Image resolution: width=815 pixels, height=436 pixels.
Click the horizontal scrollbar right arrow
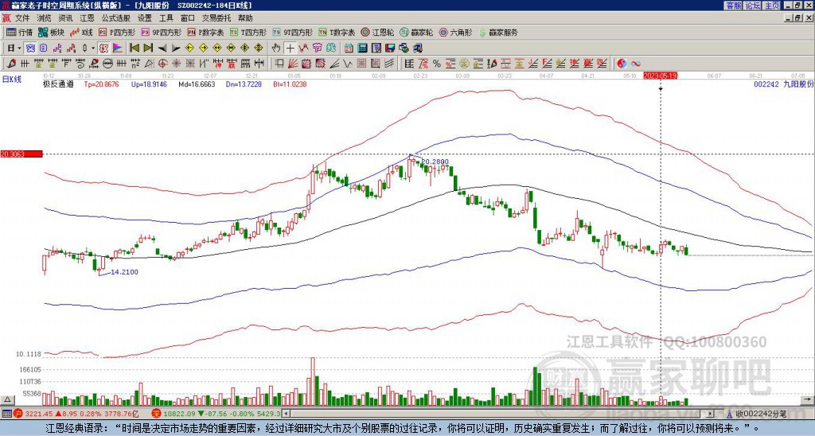point(710,414)
